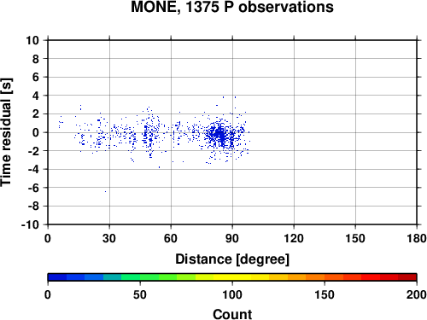Pick the orange segment near colorbar 150

pyautogui.click(x=325, y=277)
